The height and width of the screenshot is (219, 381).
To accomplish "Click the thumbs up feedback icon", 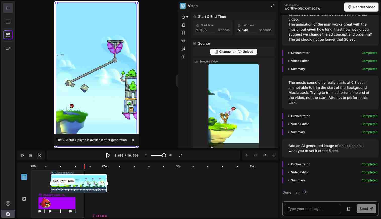I will coord(298,192).
